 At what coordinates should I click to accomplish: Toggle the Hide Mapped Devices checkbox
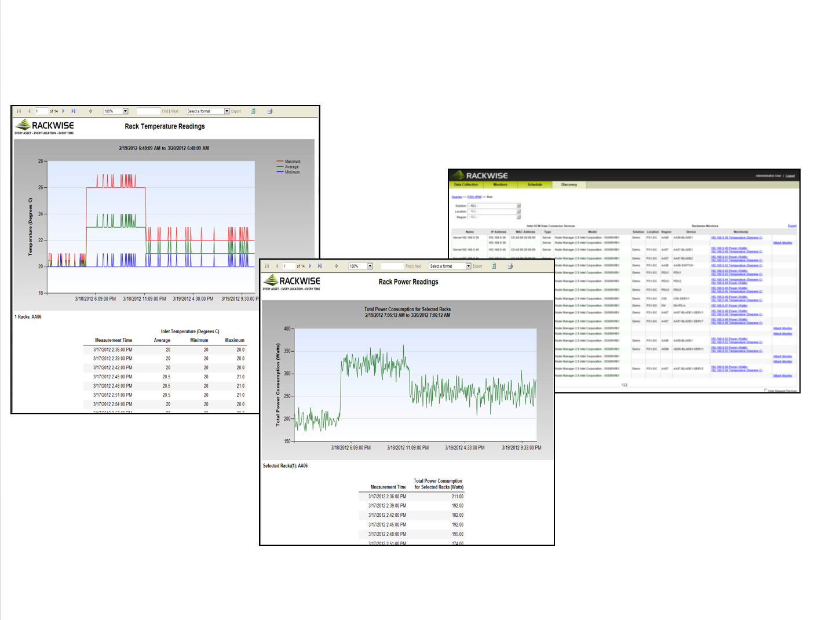pos(765,391)
